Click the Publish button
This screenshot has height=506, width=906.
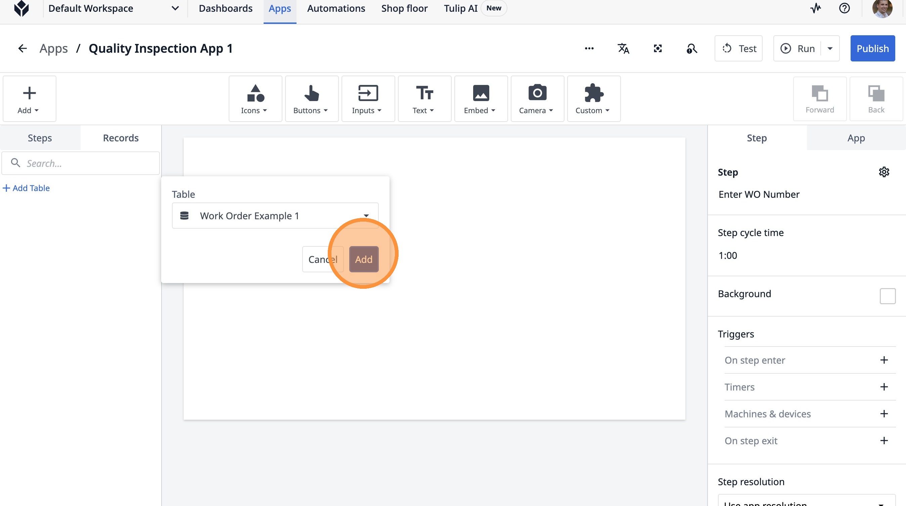872,48
